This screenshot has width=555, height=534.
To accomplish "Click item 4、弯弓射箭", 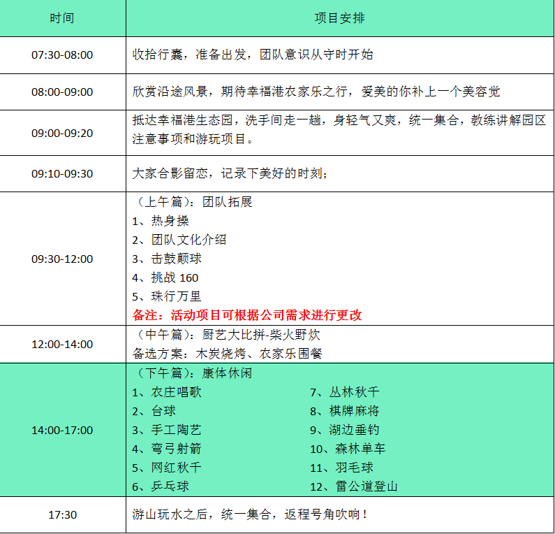I will pyautogui.click(x=167, y=449).
